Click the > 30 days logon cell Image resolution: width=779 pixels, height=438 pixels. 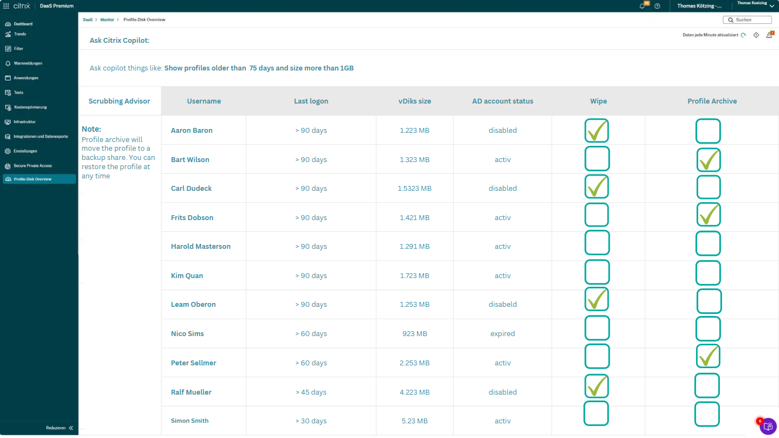311,421
